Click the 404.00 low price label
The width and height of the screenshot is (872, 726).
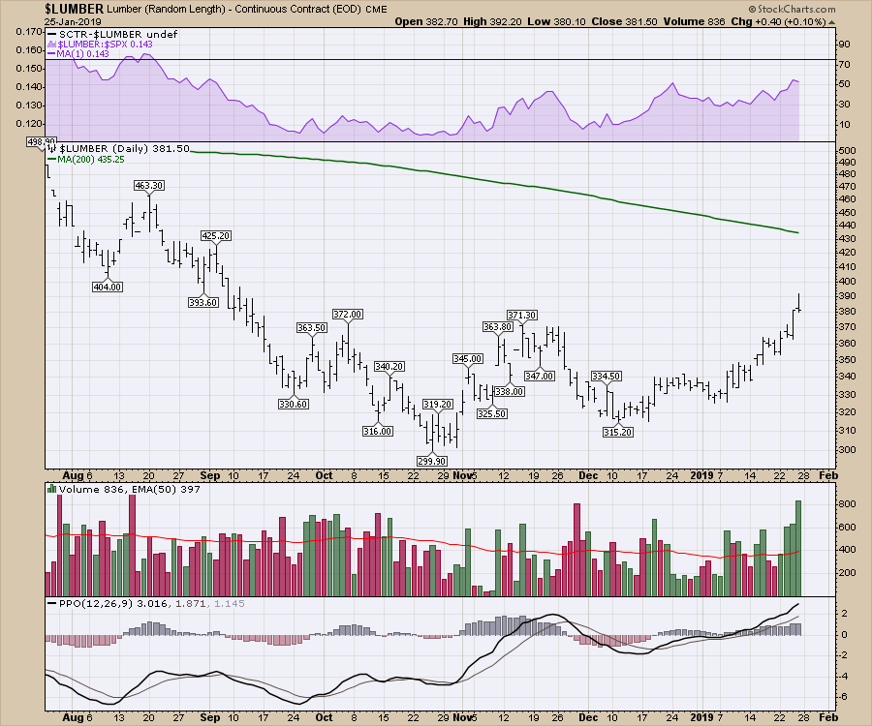click(x=108, y=287)
